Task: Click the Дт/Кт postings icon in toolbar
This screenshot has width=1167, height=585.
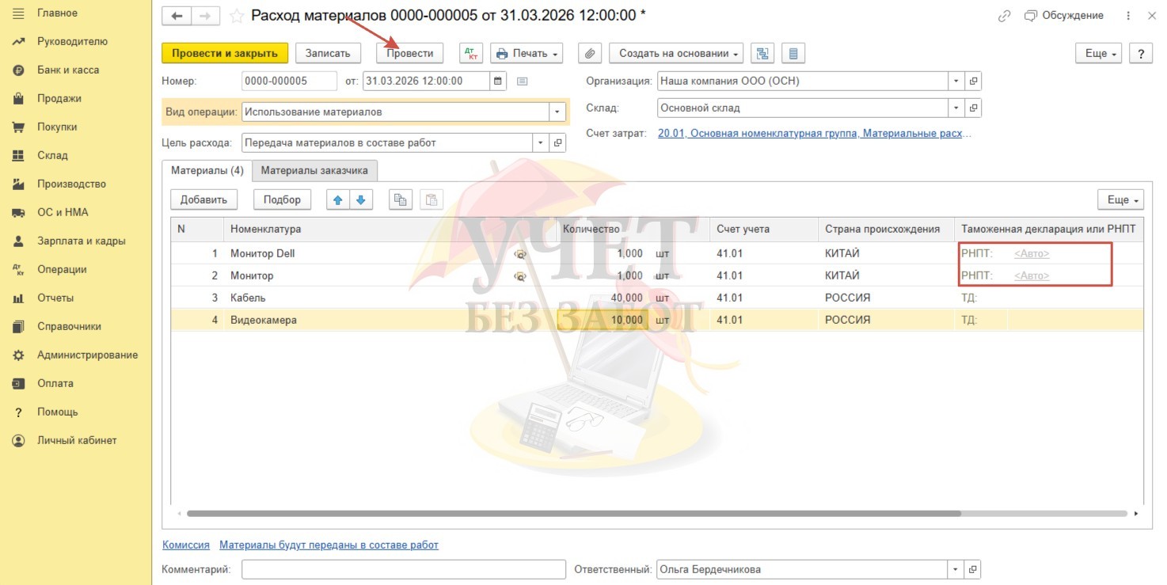Action: point(471,53)
